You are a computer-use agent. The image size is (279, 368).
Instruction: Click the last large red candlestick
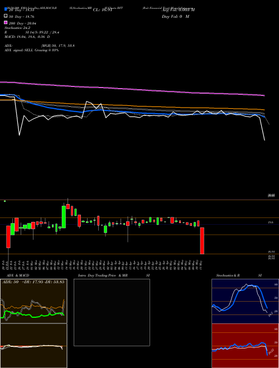tap(202, 241)
